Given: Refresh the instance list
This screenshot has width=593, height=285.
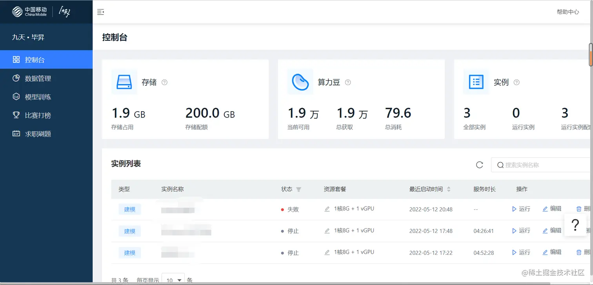Looking at the screenshot, I should coord(479,165).
